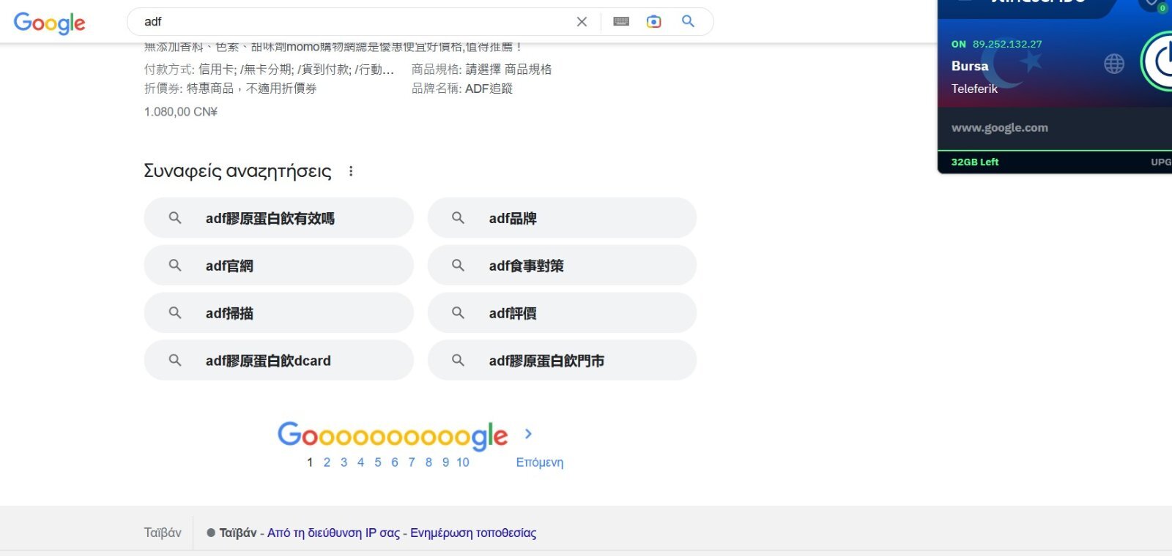1172x556 pixels.
Task: Open the three-dot menu beside Συναφείς αναζητήσεις
Action: 351,171
